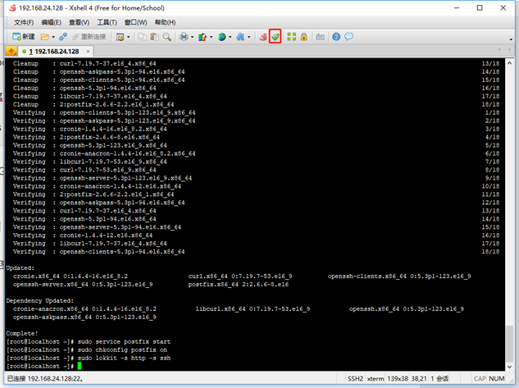Viewport: 519px width, 388px height.
Task: Click the green tile layout icon
Action: point(292,37)
